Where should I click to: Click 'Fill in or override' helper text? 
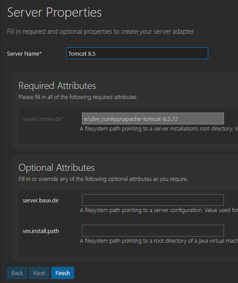(103, 179)
